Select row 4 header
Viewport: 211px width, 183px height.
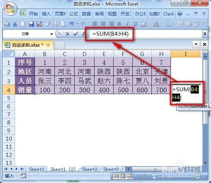[9, 90]
